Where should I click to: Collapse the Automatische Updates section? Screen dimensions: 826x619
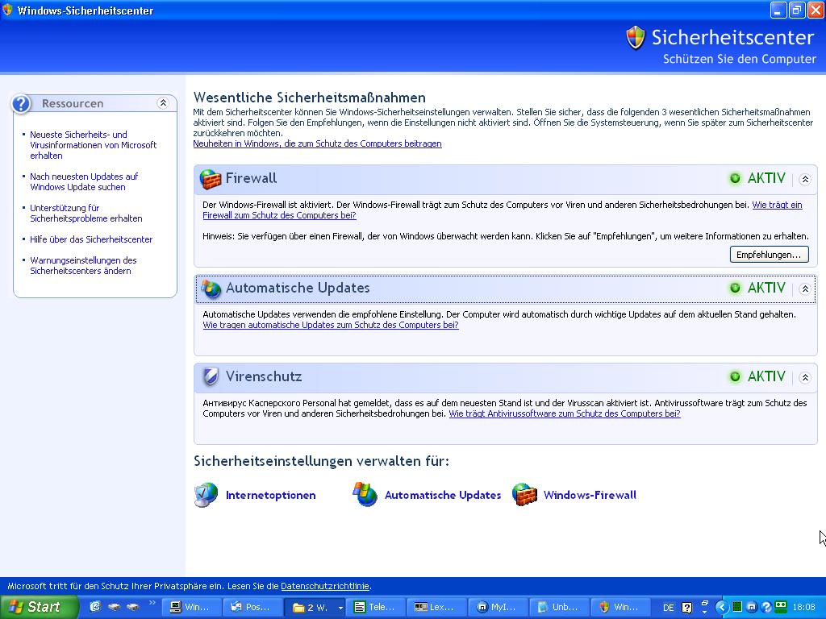coord(805,289)
